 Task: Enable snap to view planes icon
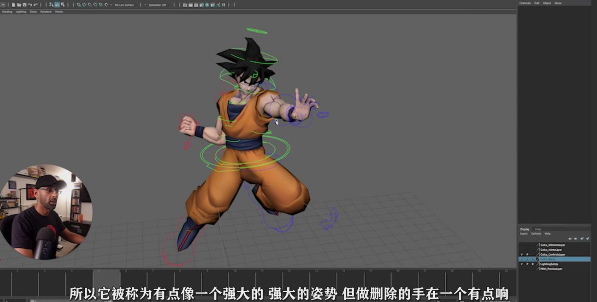pos(101,5)
